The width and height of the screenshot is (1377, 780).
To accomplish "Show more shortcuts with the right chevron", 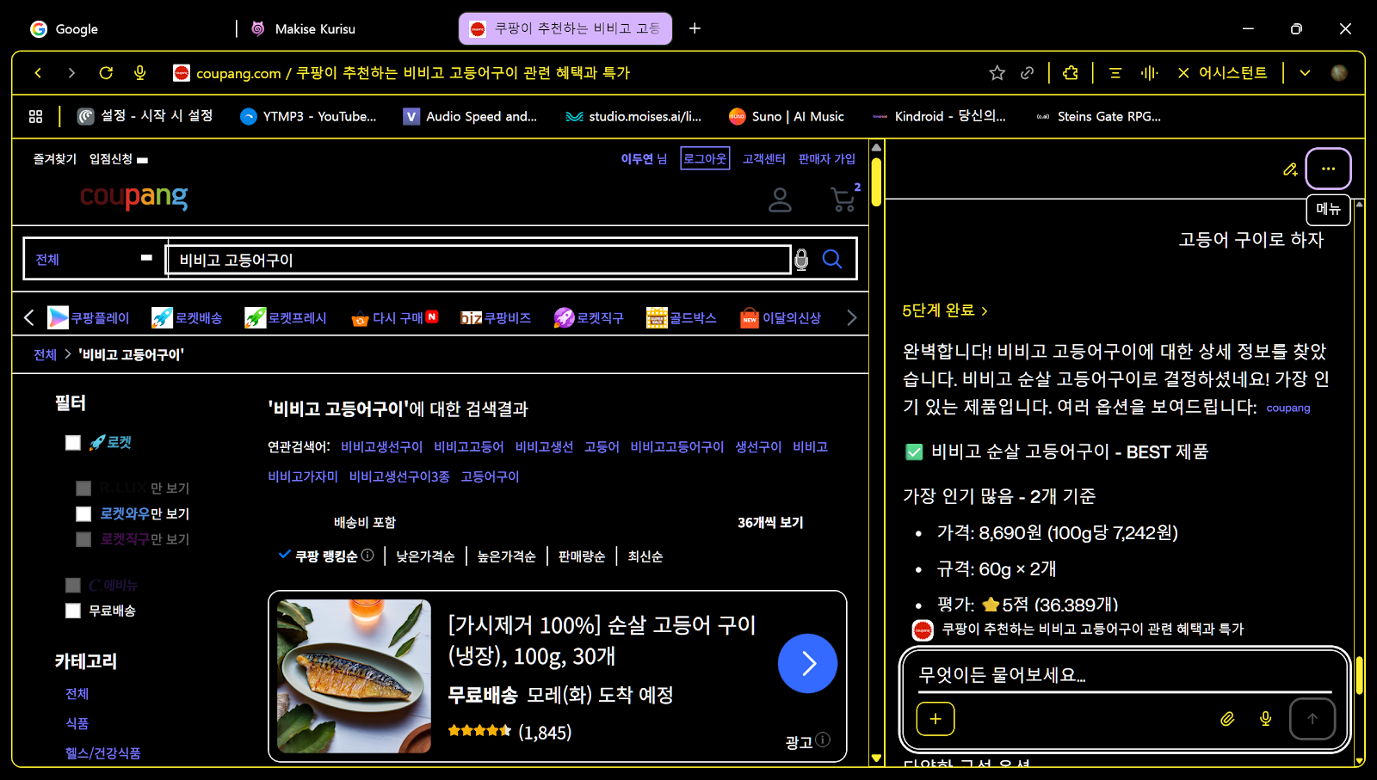I will pyautogui.click(x=851, y=318).
